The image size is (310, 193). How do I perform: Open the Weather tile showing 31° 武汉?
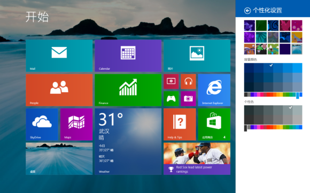[128, 141]
